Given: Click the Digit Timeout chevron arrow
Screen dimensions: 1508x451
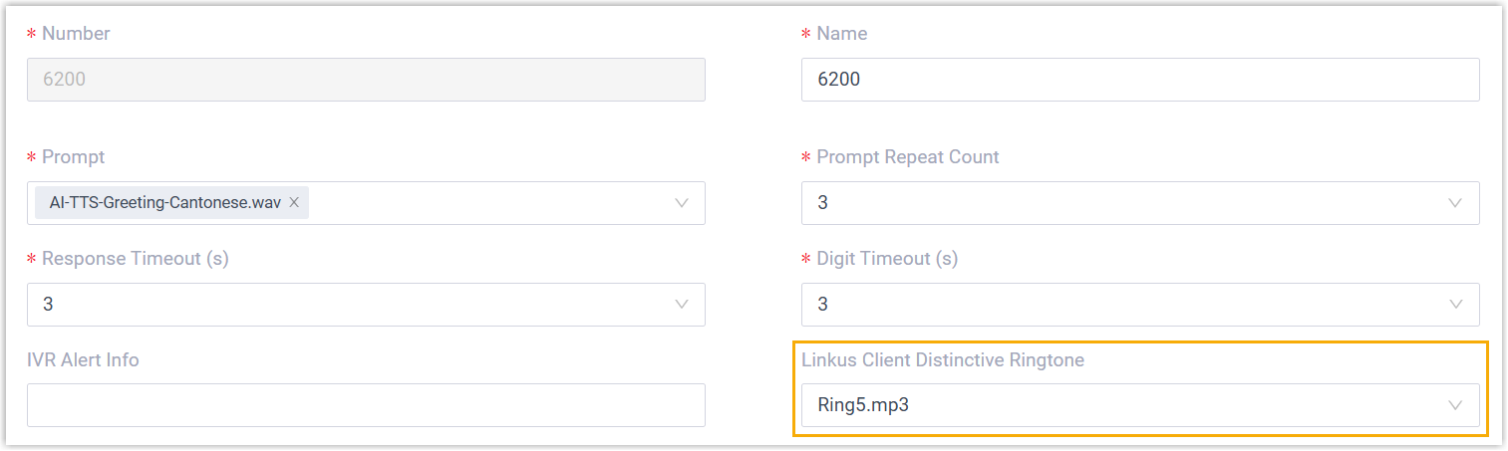Looking at the screenshot, I should tap(1455, 305).
